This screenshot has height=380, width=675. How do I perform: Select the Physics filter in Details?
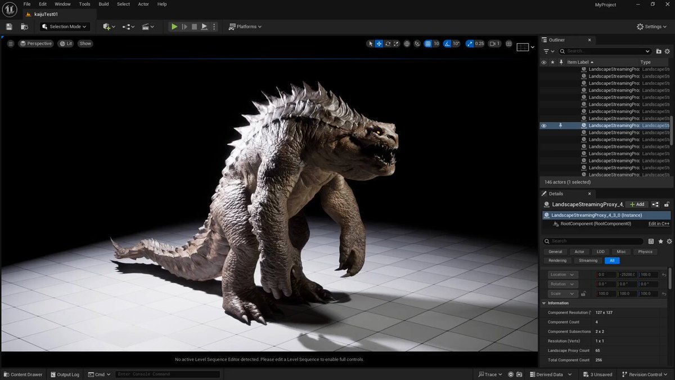tap(645, 252)
